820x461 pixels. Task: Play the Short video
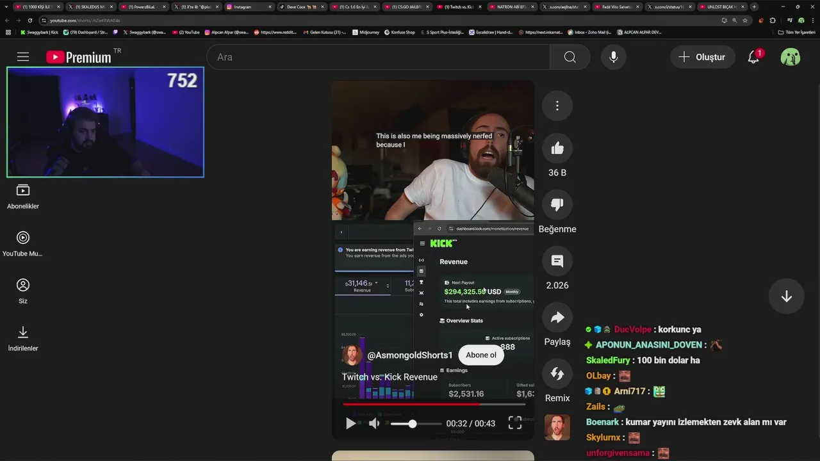[x=350, y=423]
